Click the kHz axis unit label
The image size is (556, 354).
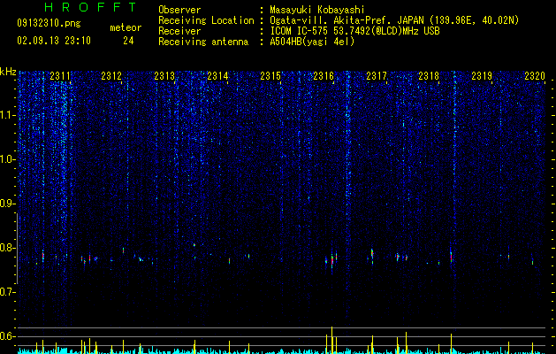(8, 72)
